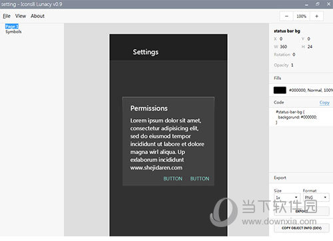Click the width value 360
The image size is (333, 241).
283,47
